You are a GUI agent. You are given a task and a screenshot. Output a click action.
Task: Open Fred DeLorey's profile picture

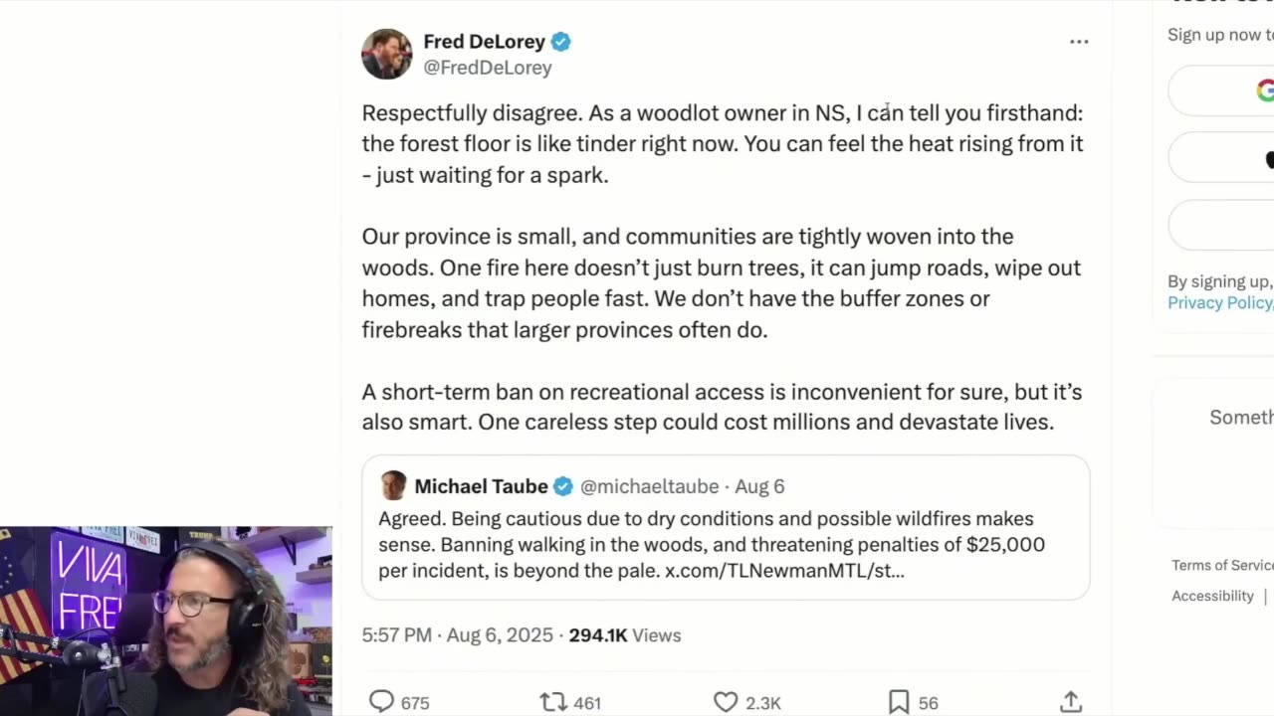[386, 54]
